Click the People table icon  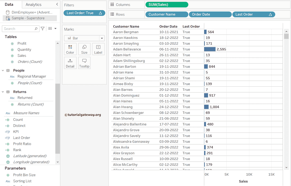click(x=8, y=70)
